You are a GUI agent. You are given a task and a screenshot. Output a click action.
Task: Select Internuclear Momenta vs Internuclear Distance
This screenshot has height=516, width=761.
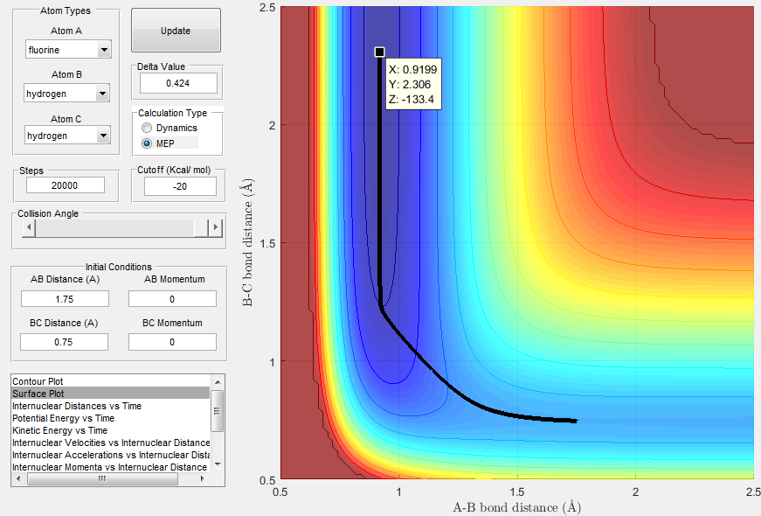[111, 467]
